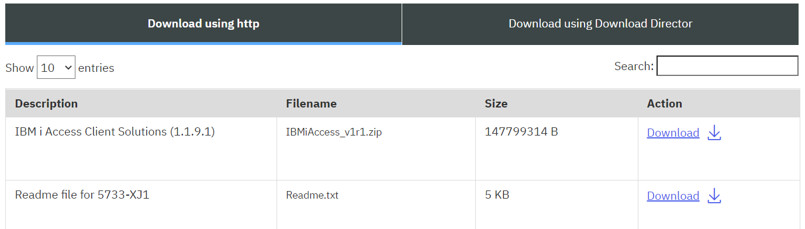Sort table by Description column header
The image size is (805, 229).
[46, 103]
